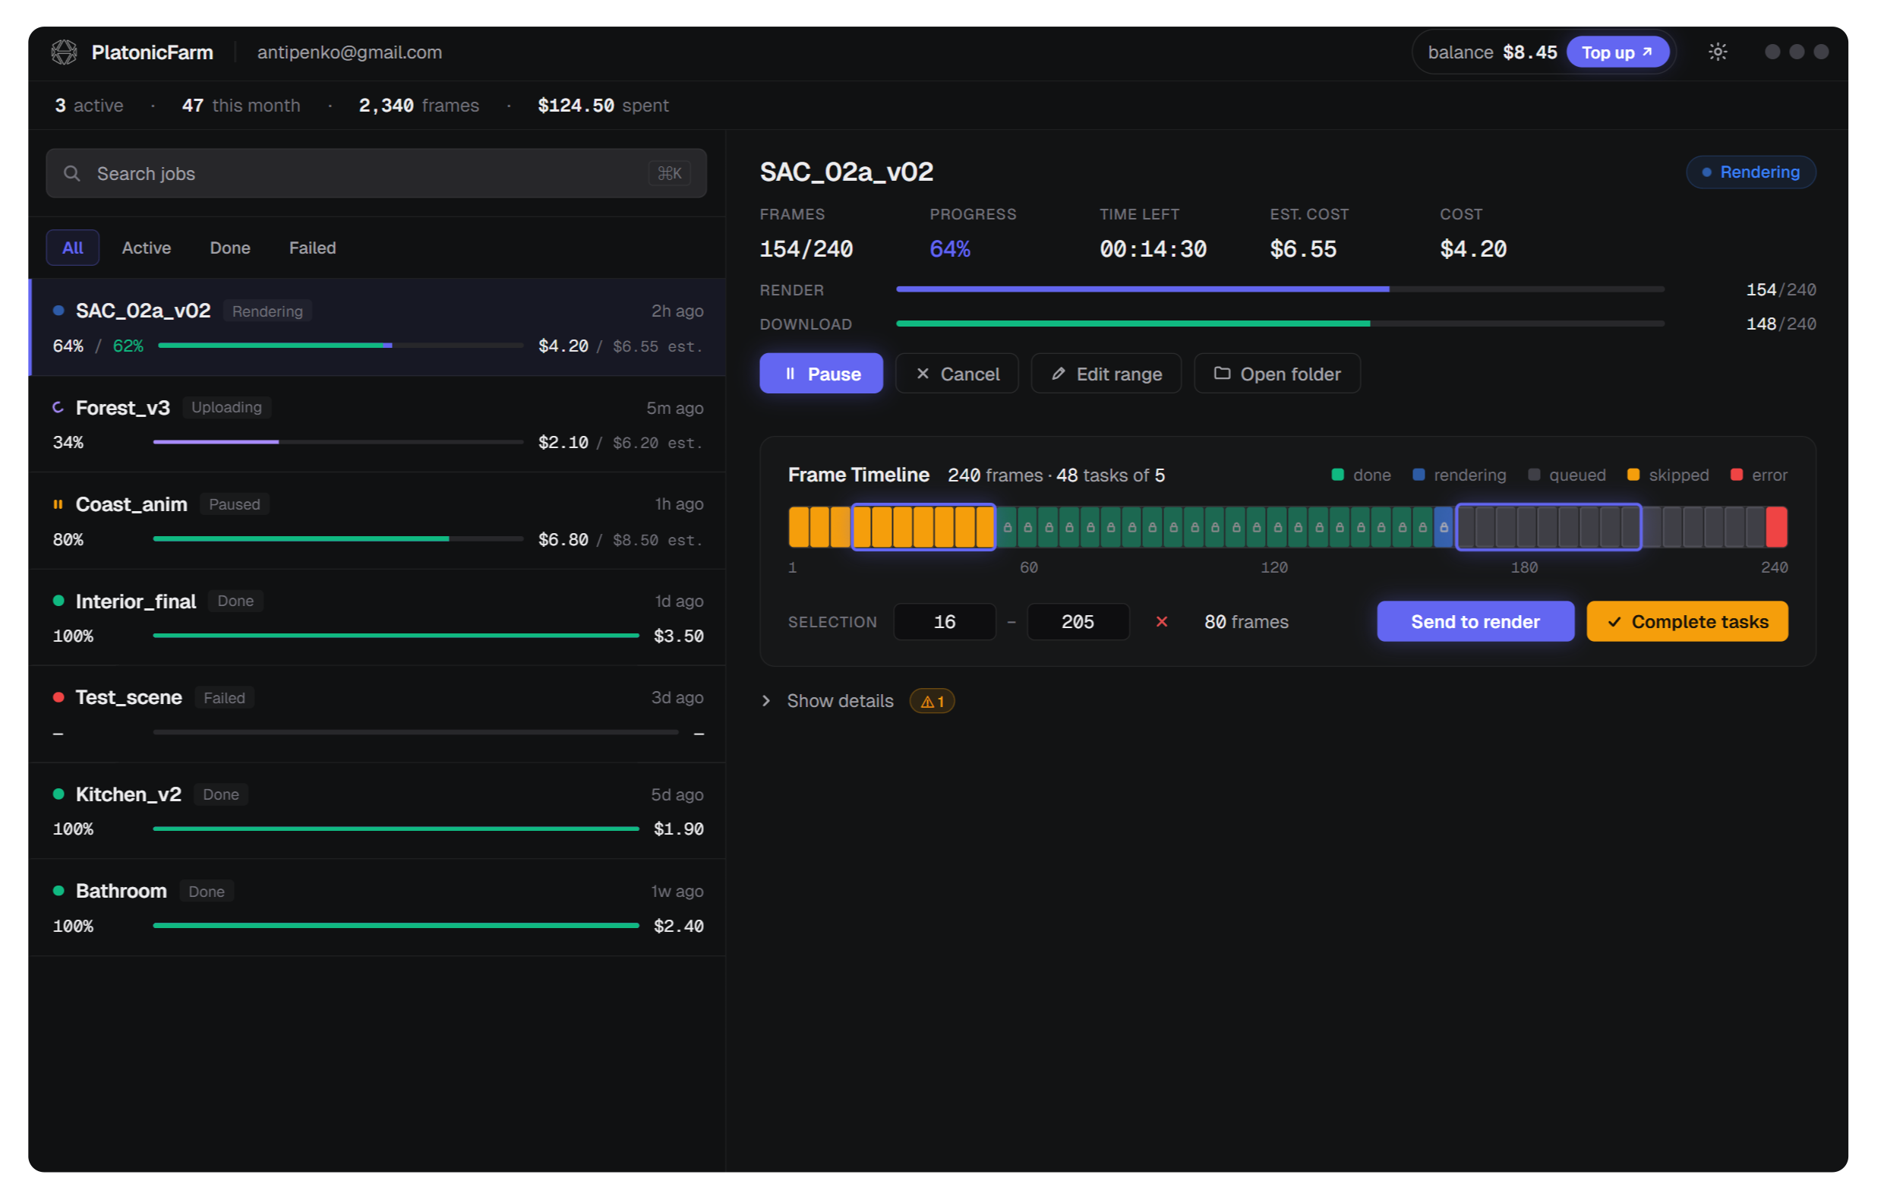The height and width of the screenshot is (1203, 1884).
Task: Click the skipped legend entry
Action: 1668,475
